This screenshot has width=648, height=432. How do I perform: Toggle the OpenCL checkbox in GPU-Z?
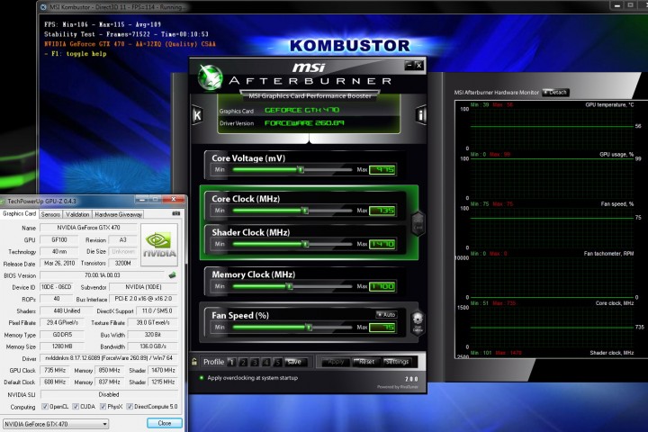[45, 407]
